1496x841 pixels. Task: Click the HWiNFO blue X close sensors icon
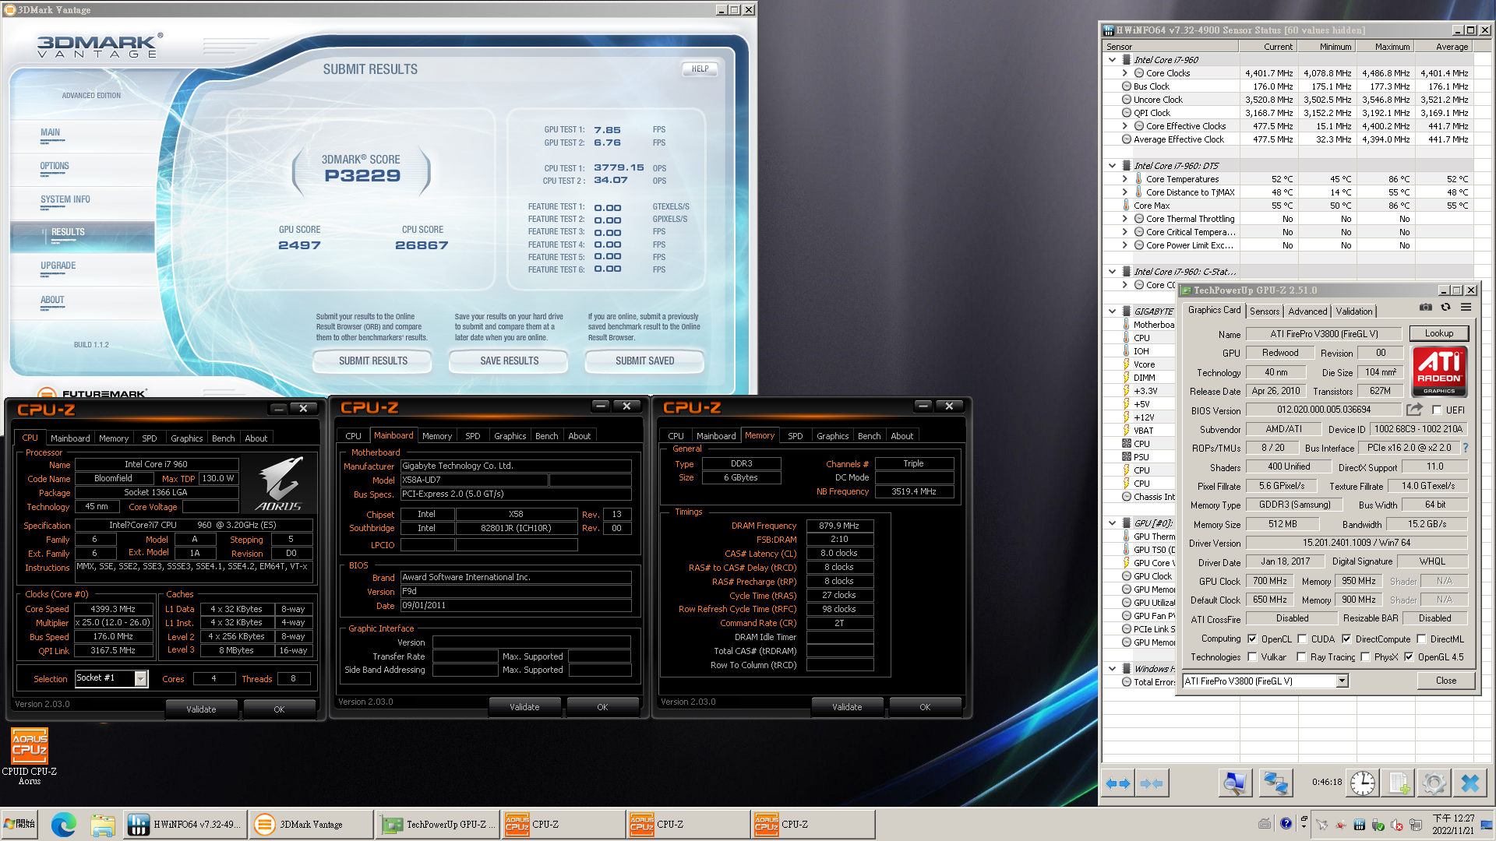(1470, 783)
